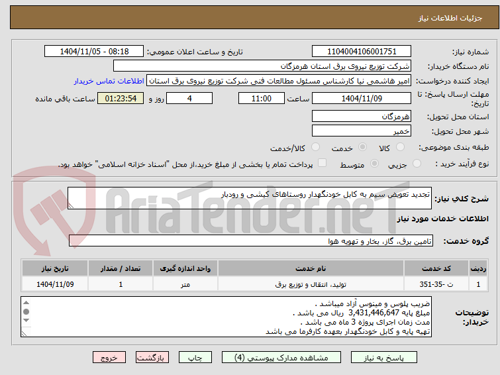Click the توضیحات خریدار scrollbar thumb
The width and height of the screenshot is (500, 375).
(26, 311)
